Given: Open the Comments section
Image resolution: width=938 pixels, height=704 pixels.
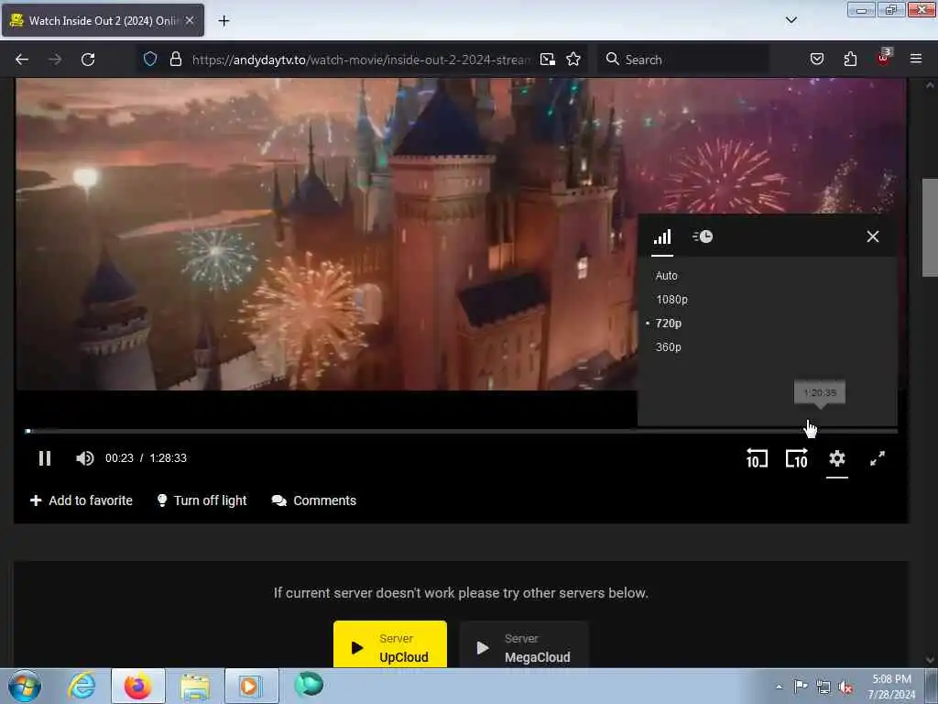Looking at the screenshot, I should [x=314, y=501].
